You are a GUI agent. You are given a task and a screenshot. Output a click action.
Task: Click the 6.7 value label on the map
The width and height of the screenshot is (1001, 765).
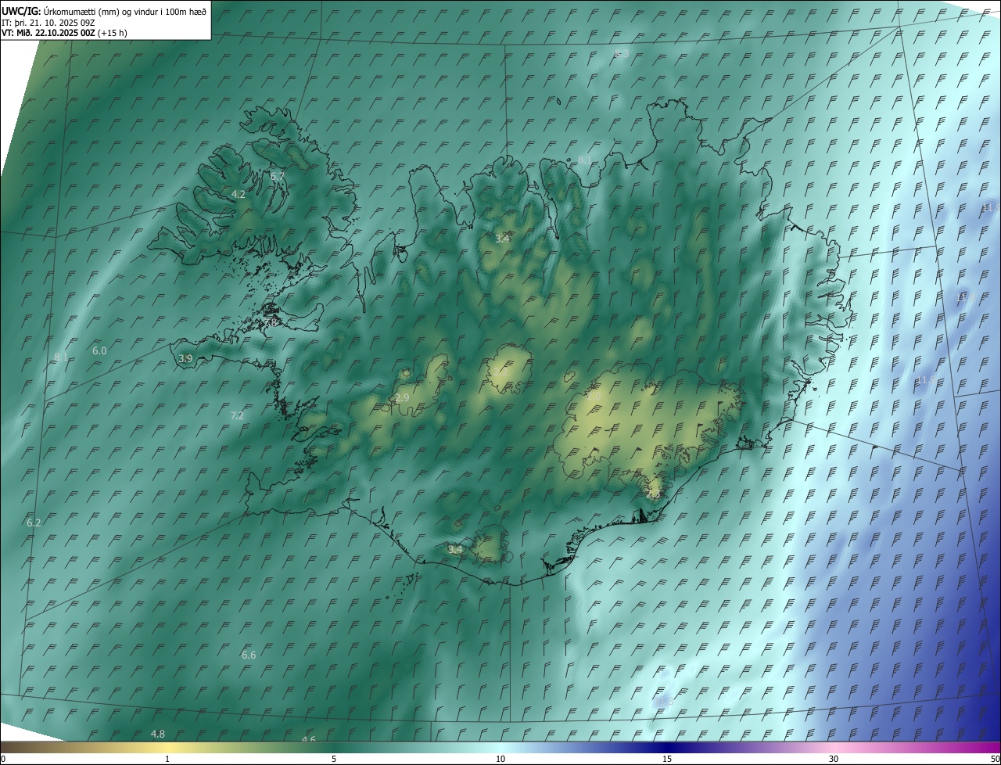click(278, 176)
